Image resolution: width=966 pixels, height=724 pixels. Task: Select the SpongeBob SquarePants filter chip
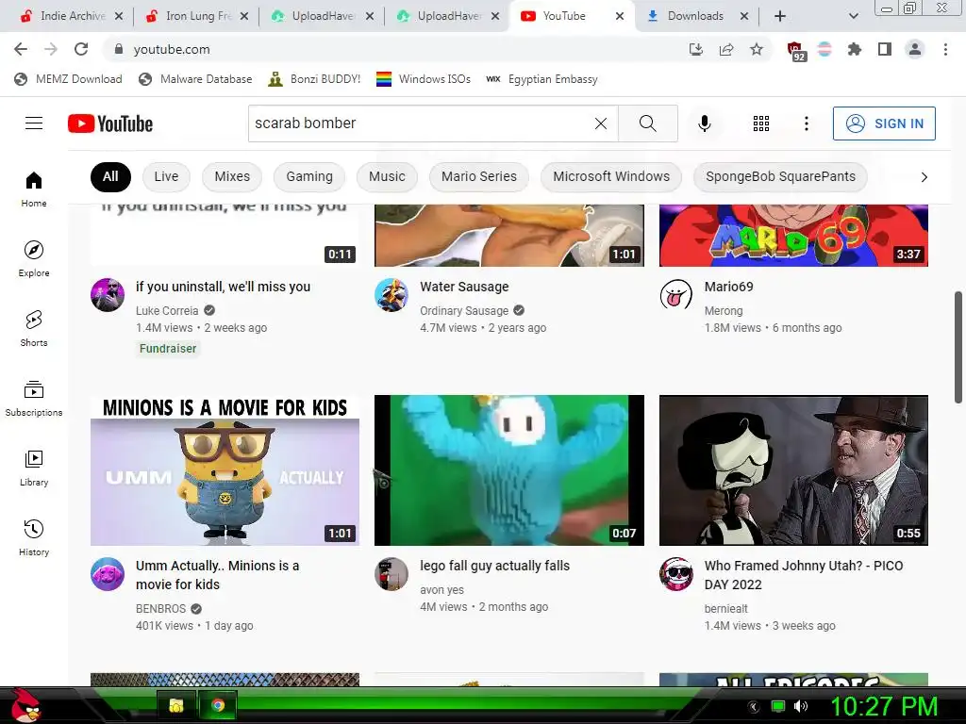(x=780, y=176)
